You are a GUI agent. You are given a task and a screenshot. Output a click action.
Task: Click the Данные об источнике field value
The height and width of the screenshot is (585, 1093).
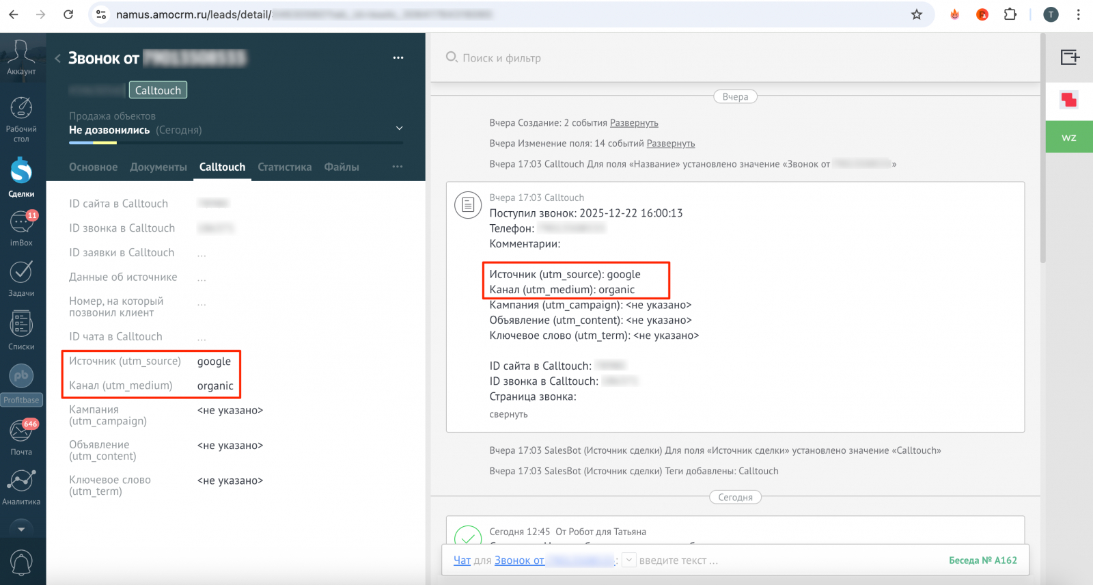[202, 278]
